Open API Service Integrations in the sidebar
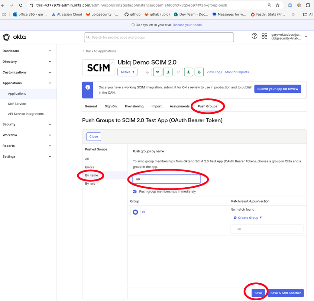 (x=26, y=114)
